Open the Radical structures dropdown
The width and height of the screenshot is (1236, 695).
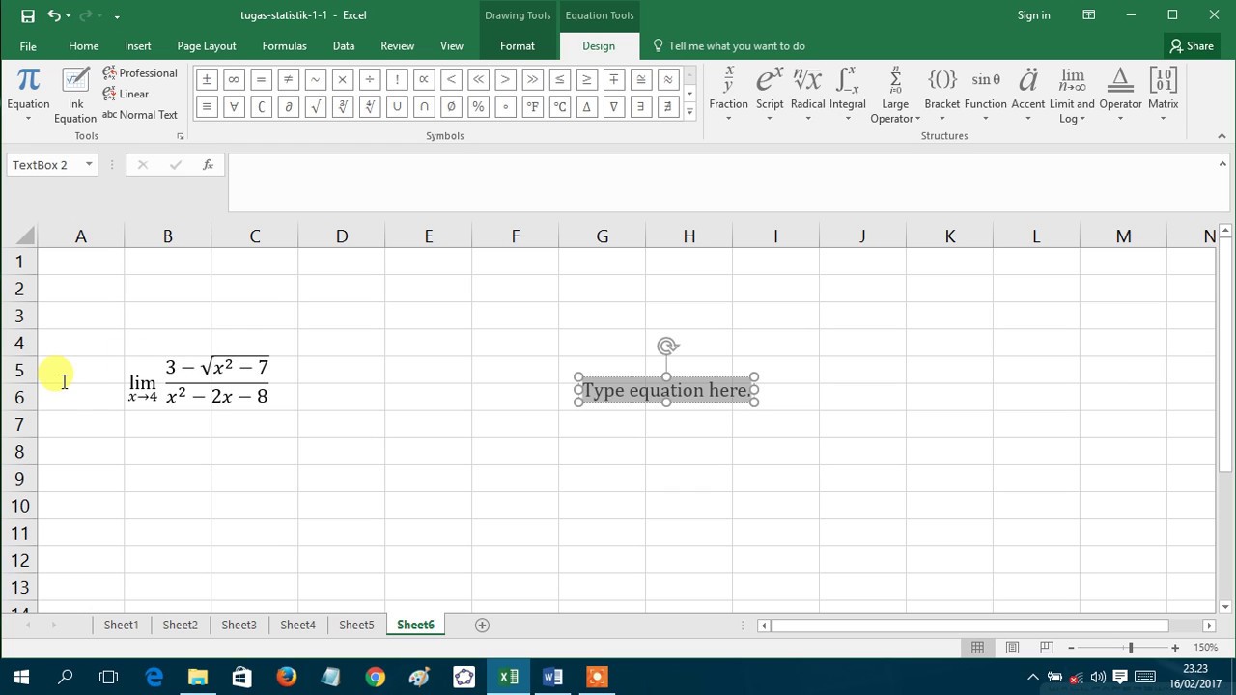click(x=807, y=96)
